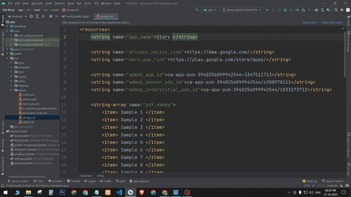Collapse the java folder
The height and width of the screenshot is (197, 351).
(7, 31)
